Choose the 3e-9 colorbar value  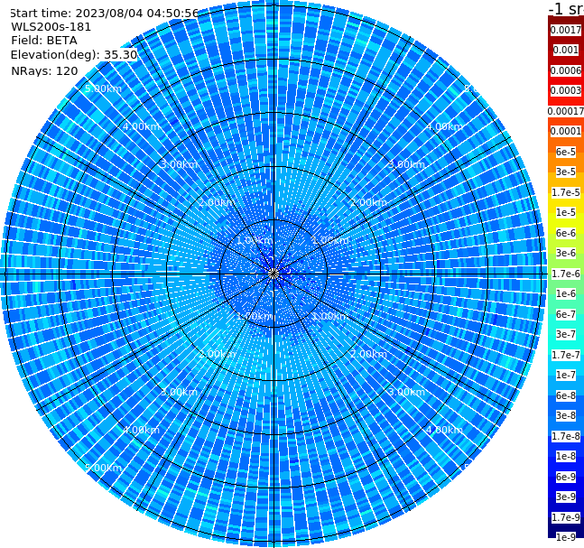coord(566,497)
